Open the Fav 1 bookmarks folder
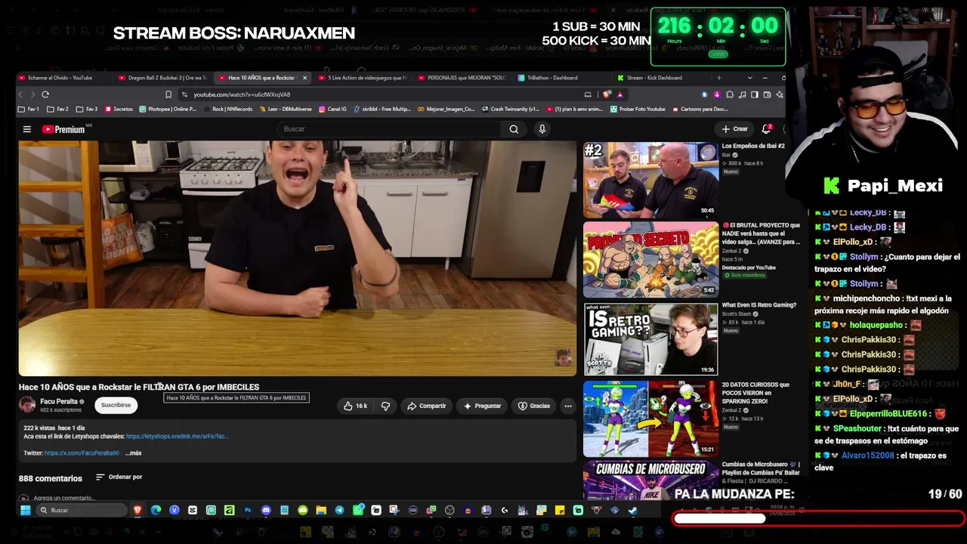The image size is (967, 544). coord(29,109)
